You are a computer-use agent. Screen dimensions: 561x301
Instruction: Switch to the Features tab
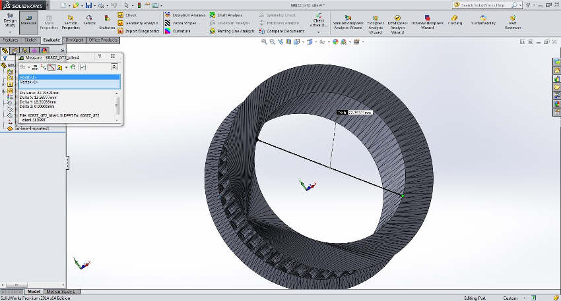point(11,40)
